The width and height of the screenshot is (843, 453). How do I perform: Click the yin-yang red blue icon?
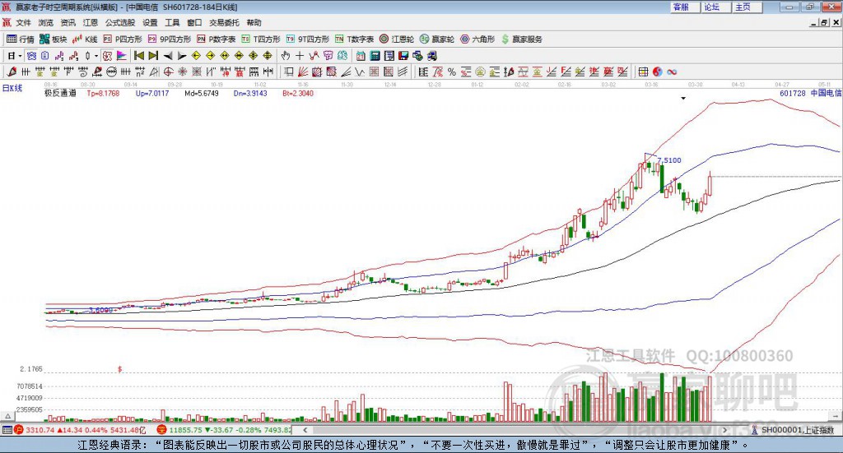[x=657, y=72]
